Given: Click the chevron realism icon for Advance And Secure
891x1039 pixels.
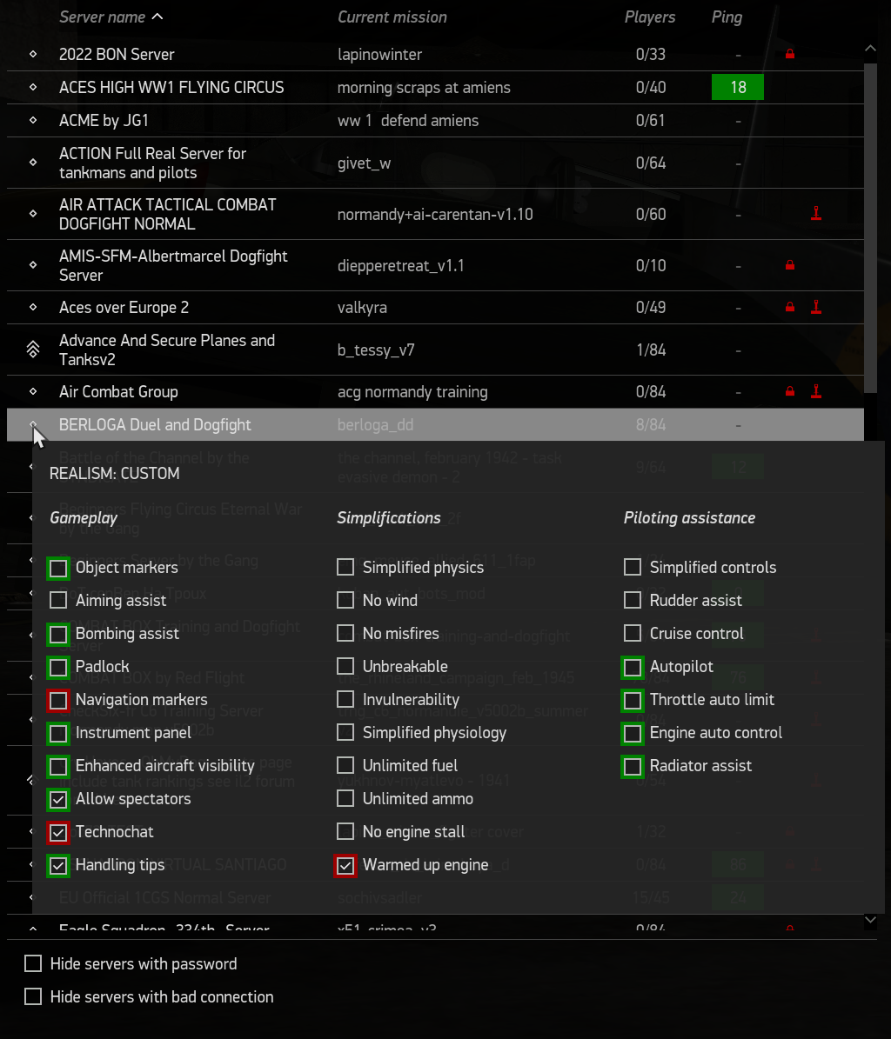Looking at the screenshot, I should click(33, 350).
